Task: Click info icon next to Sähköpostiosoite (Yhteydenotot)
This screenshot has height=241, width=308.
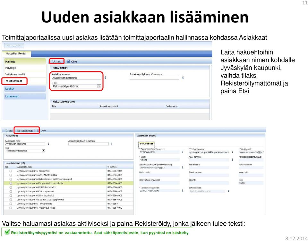Action: coord(183,167)
